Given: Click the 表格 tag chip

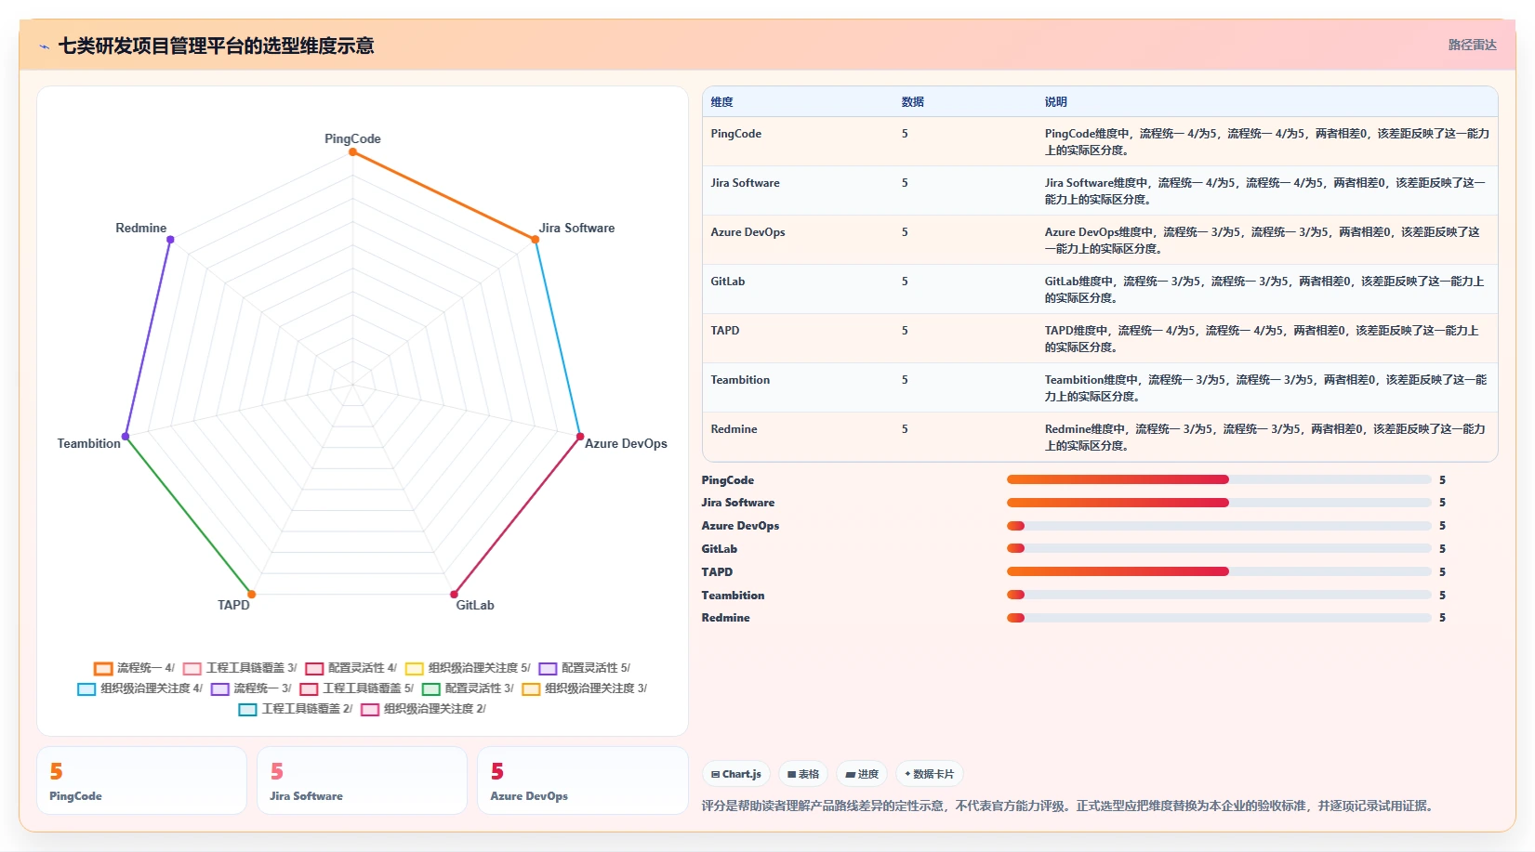Looking at the screenshot, I should pos(803,774).
